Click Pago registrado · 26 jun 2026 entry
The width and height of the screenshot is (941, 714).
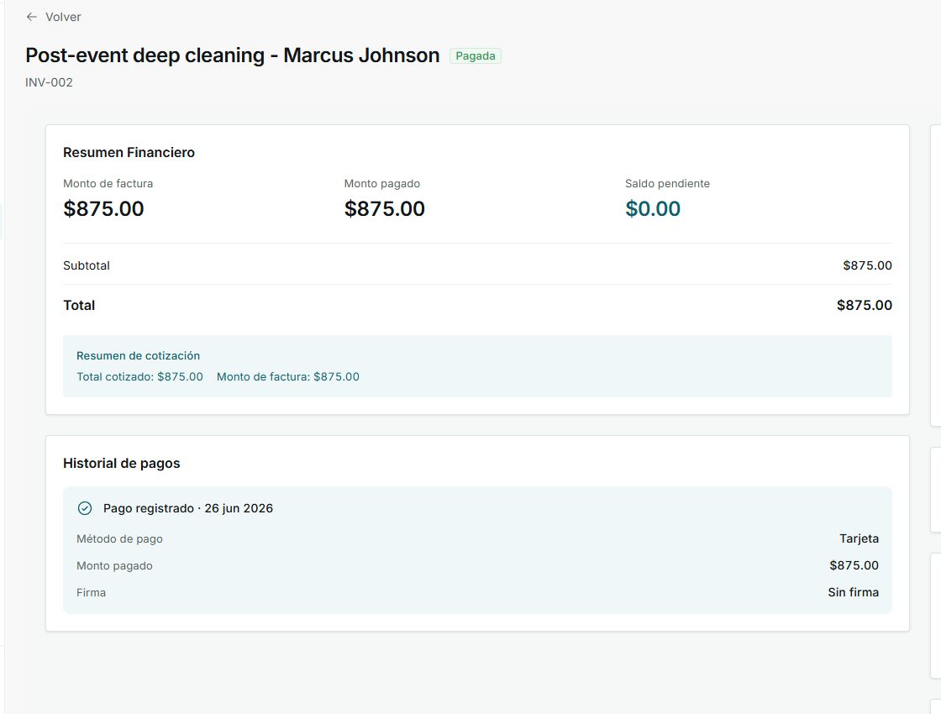pos(188,508)
